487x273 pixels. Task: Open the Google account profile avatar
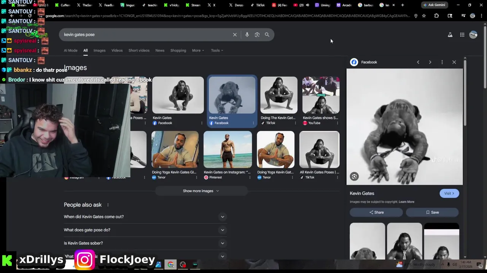473,35
